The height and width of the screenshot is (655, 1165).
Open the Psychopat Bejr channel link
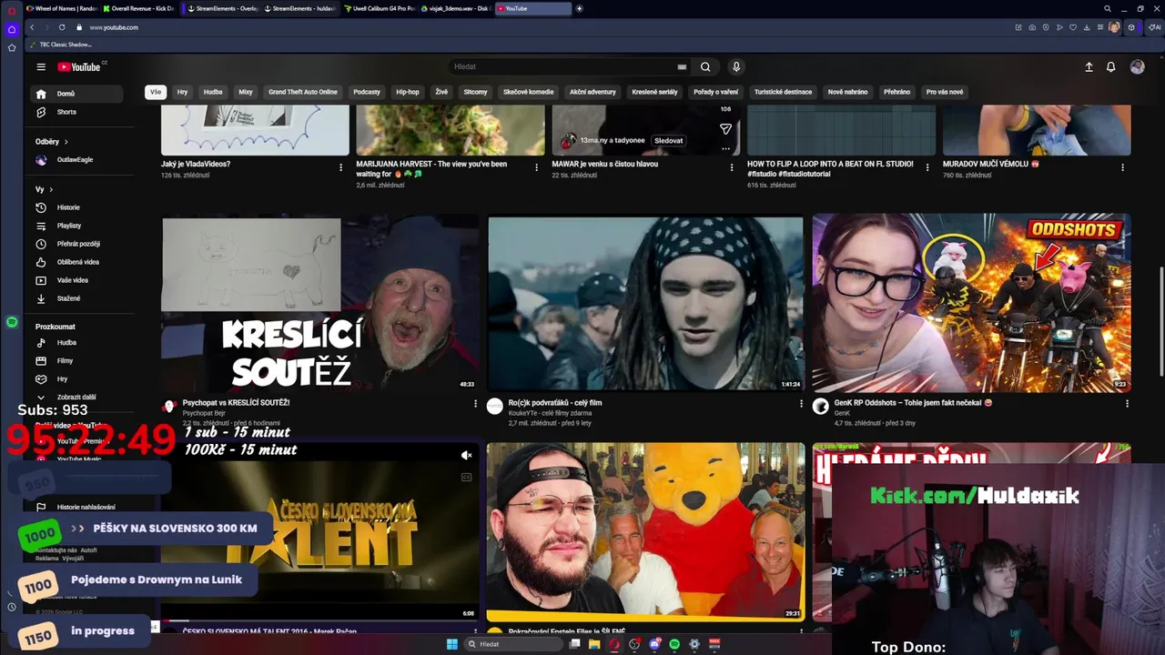point(204,413)
